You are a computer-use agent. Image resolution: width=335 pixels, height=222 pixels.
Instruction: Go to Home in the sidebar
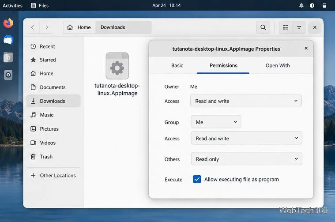coord(53,74)
